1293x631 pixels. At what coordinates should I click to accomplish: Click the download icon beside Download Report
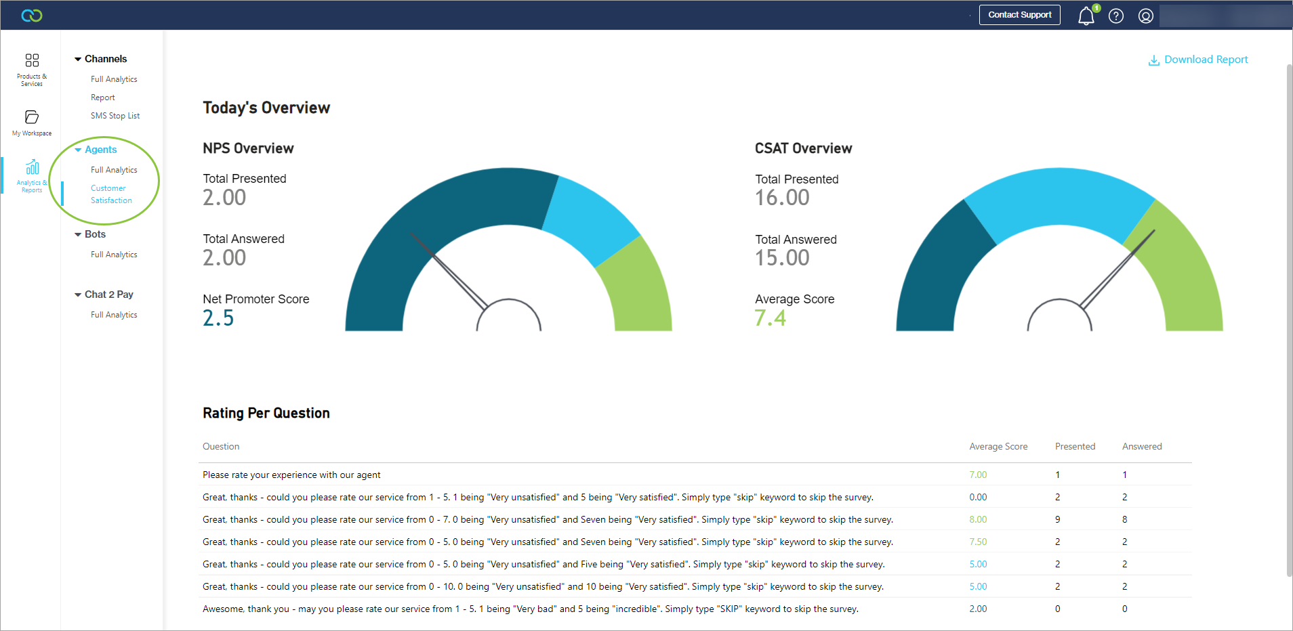pos(1153,60)
